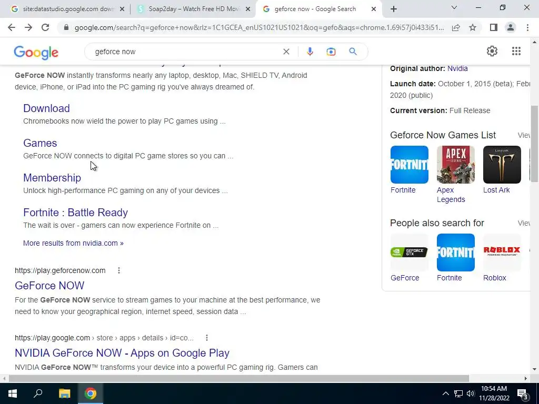Open the Lost Ark game thumbnail
The height and width of the screenshot is (404, 539).
pyautogui.click(x=502, y=165)
